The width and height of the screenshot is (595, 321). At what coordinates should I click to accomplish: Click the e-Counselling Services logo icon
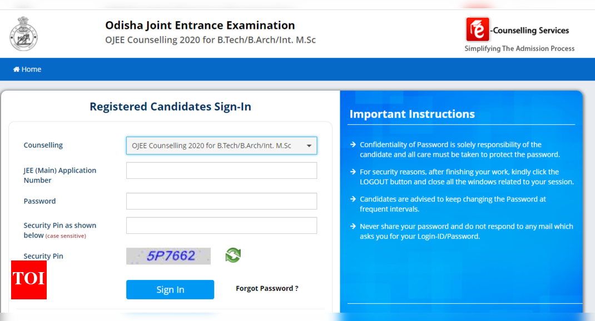tap(478, 30)
